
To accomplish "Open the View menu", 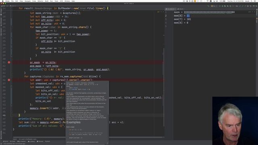I will (x=21, y=1).
